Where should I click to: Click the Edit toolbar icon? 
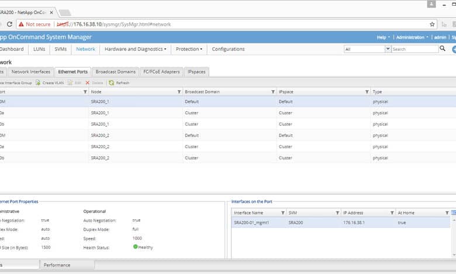(70, 83)
